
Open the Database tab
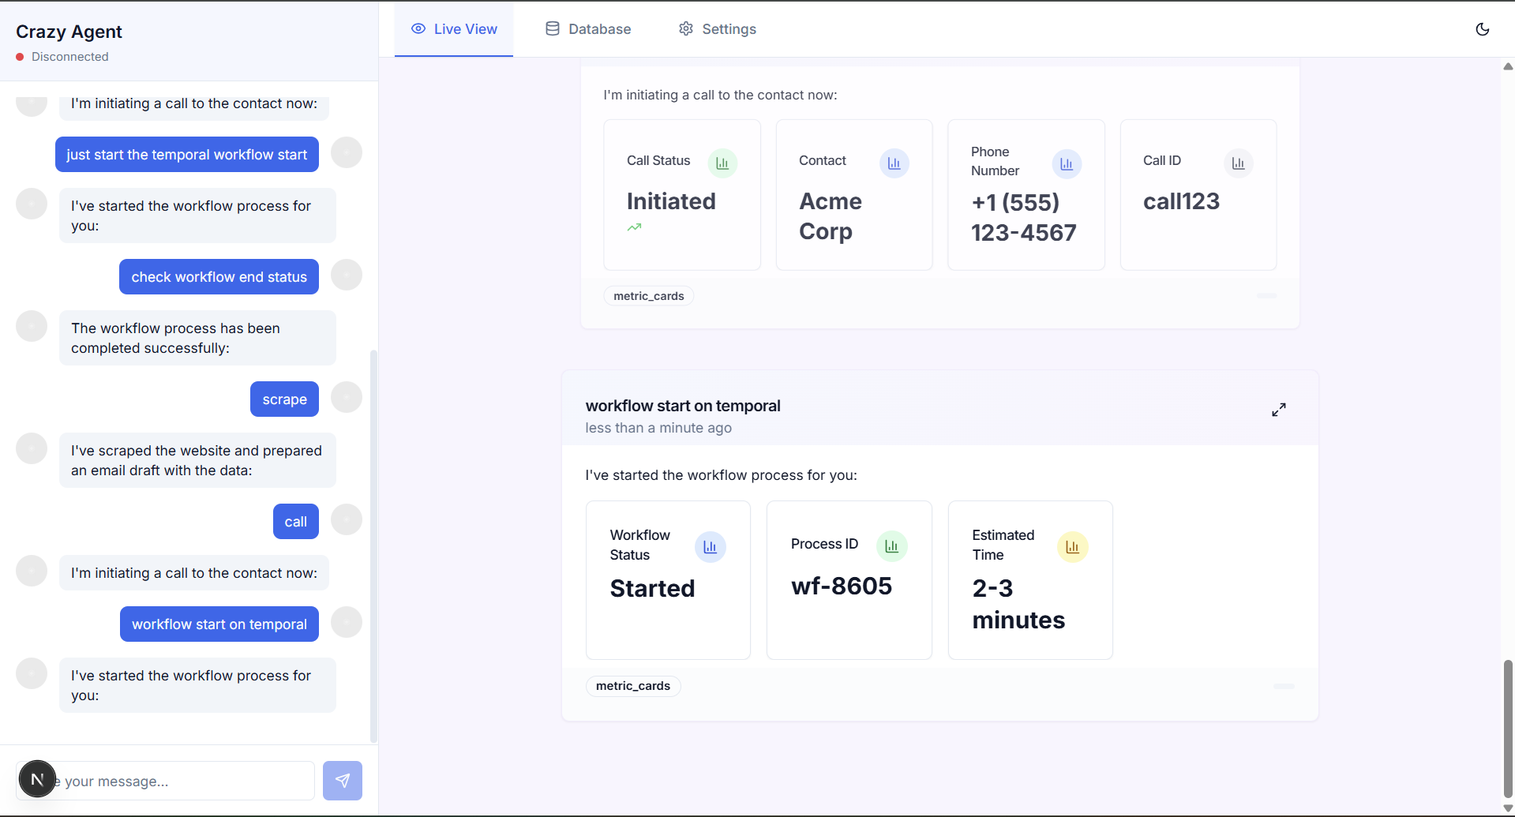tap(588, 29)
